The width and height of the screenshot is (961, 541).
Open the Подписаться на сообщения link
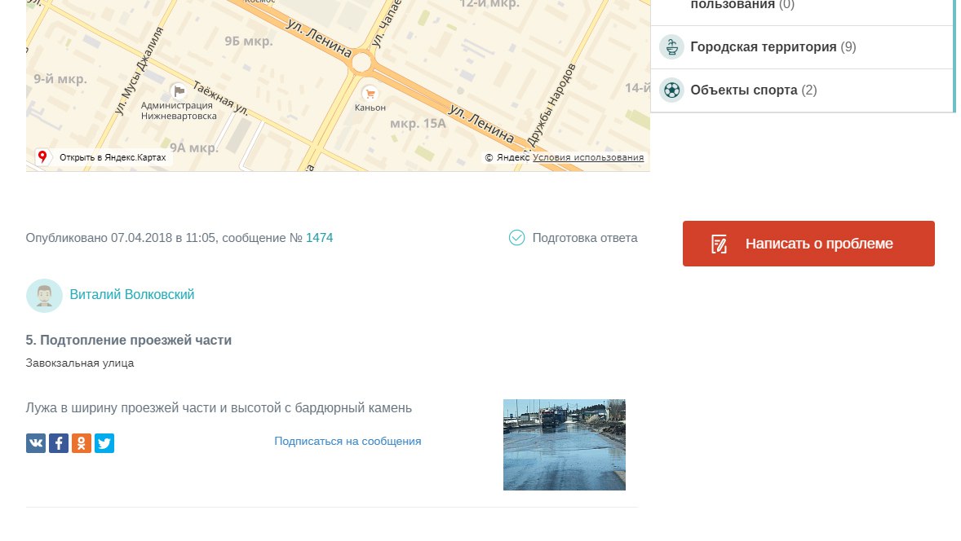[348, 442]
